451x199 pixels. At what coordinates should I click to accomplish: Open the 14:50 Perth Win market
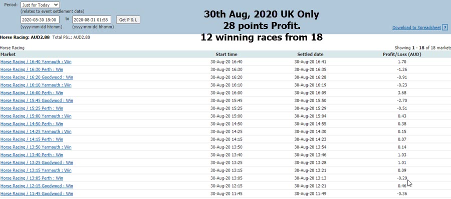[32, 124]
